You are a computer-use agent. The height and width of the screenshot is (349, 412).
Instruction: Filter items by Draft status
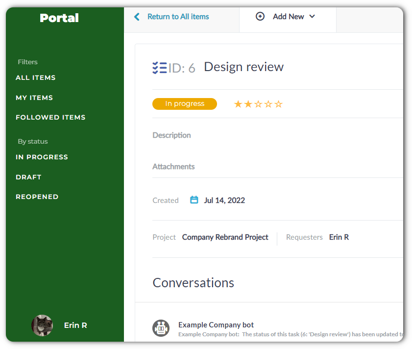click(x=28, y=177)
